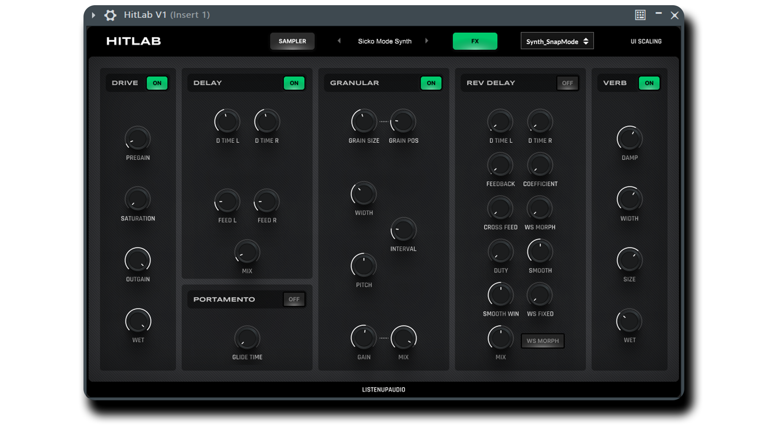Click the Verb ON button
Screen dimensions: 767x431
[649, 83]
